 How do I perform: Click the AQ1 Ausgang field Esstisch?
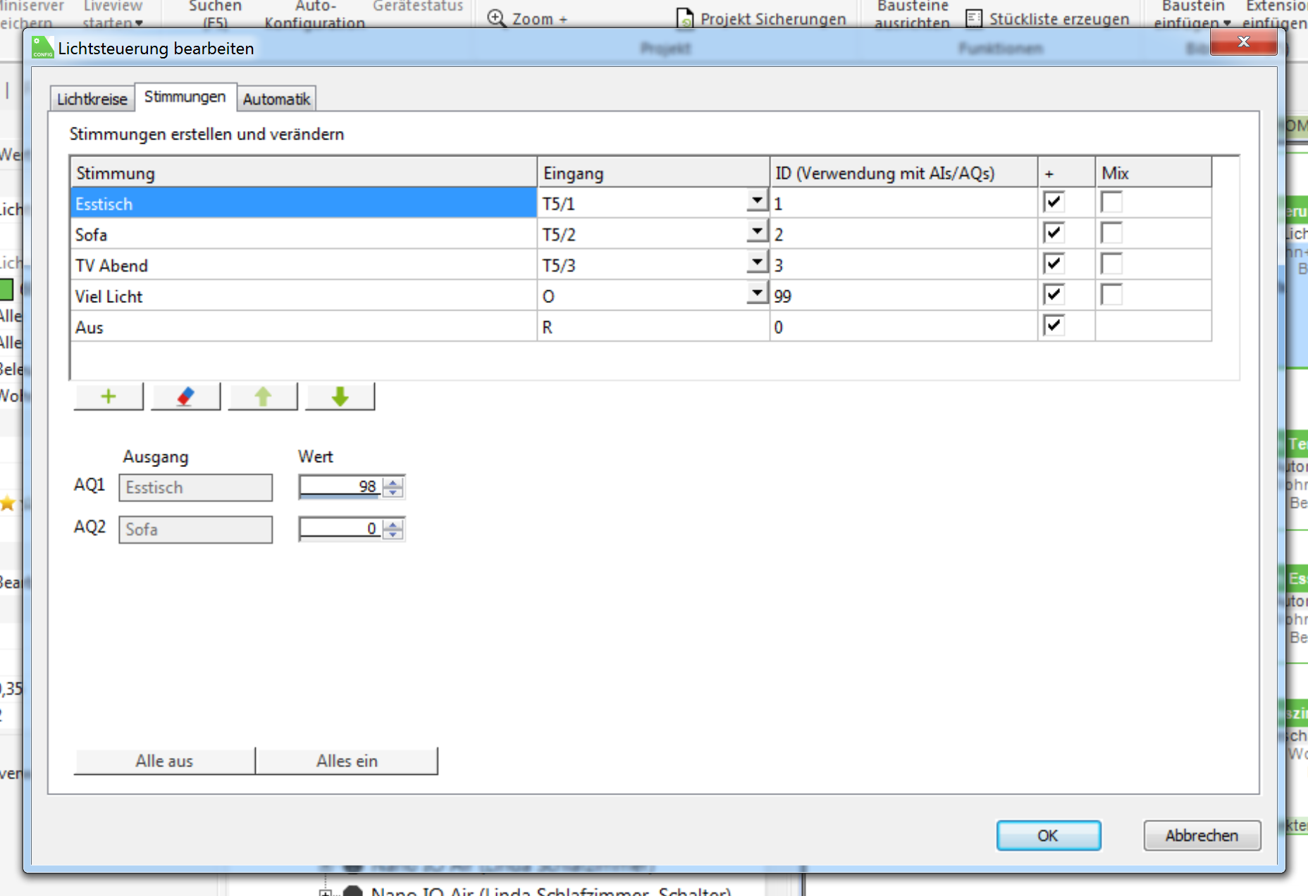[195, 487]
